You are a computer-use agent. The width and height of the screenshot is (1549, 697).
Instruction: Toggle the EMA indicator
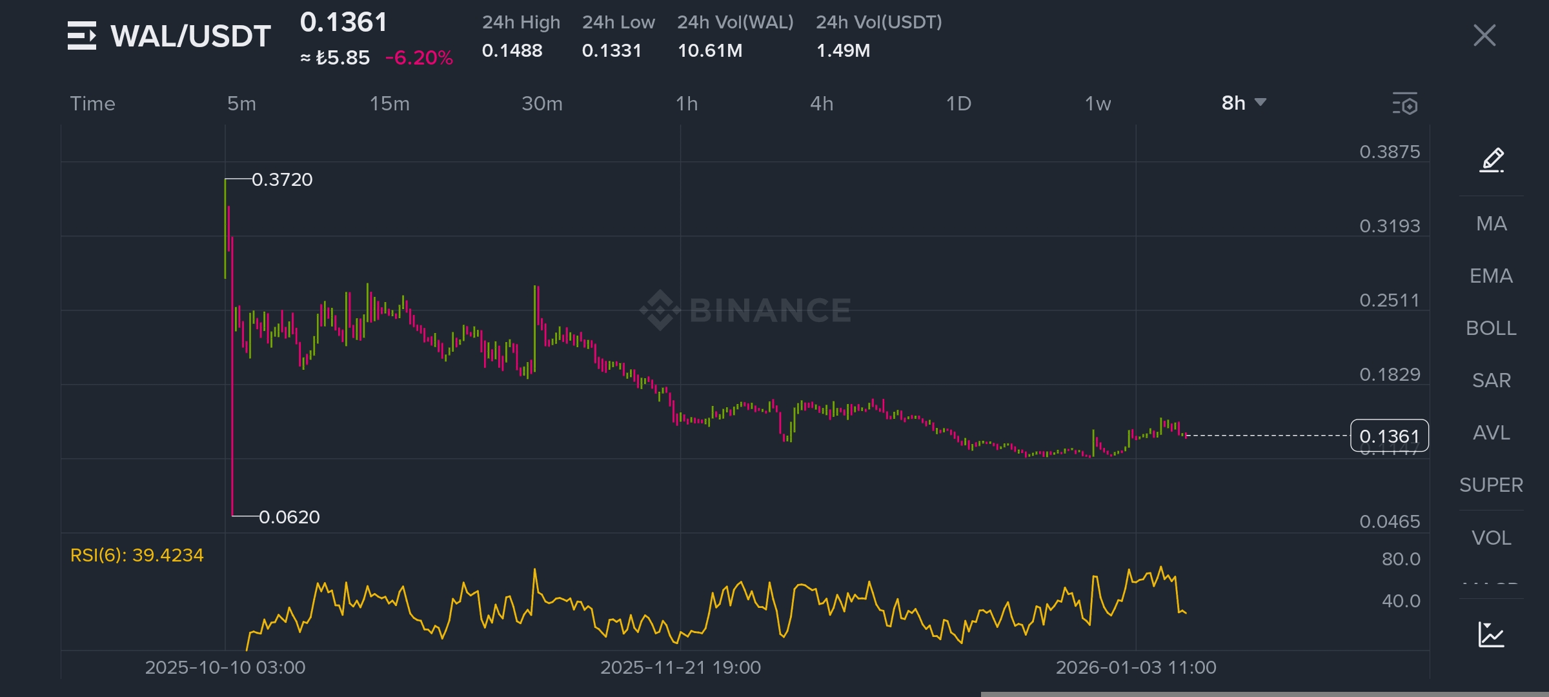click(x=1491, y=276)
